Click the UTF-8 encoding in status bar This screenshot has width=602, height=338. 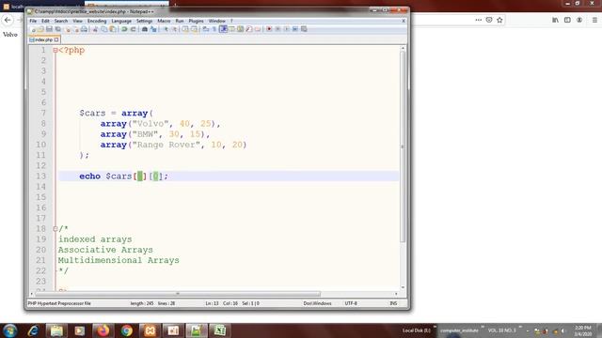point(351,303)
